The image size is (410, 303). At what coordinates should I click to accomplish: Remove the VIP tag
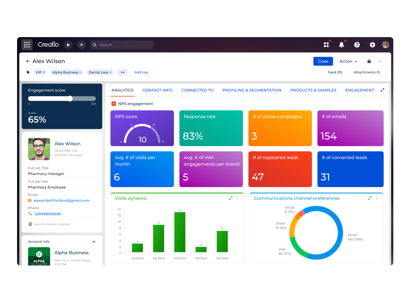pos(44,72)
